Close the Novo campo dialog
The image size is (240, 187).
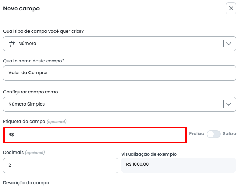(231, 8)
